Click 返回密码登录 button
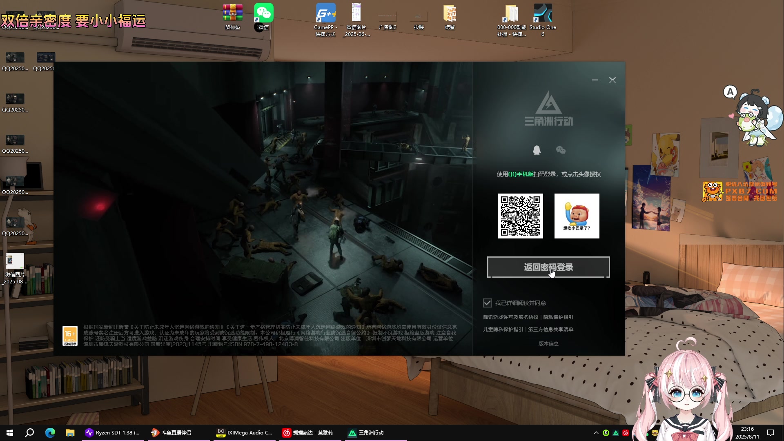Viewport: 784px width, 441px height. tap(548, 267)
